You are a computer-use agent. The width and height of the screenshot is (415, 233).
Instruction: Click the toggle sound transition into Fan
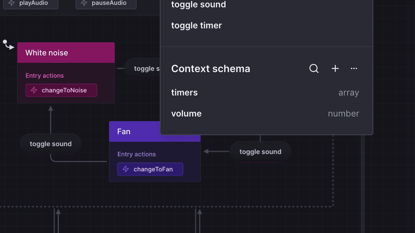260,152
